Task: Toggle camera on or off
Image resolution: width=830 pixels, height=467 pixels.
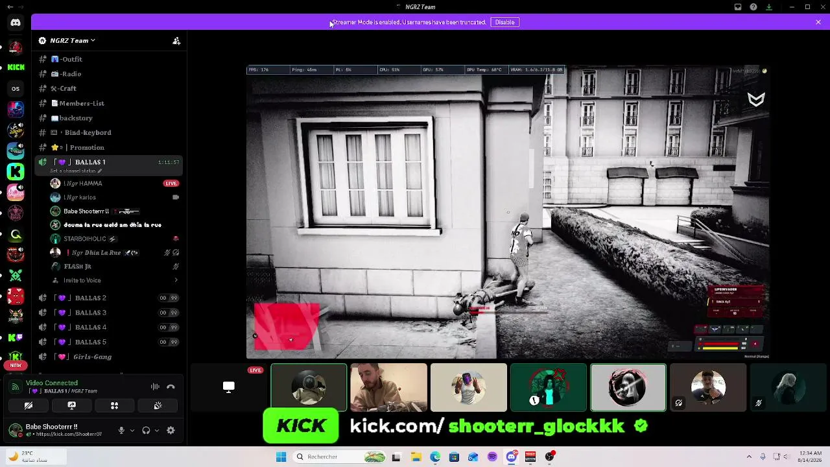Action: tap(29, 405)
